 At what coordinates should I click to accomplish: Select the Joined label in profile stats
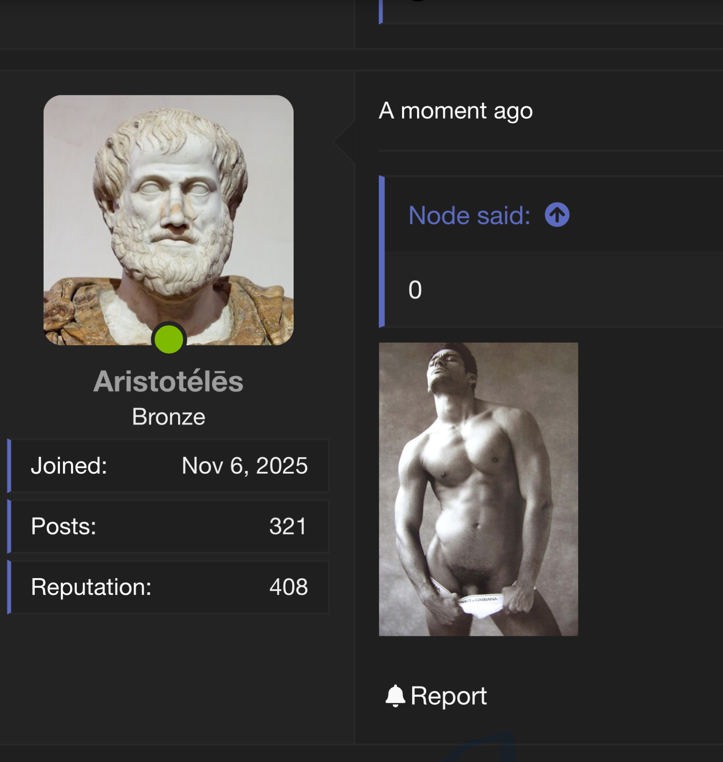click(69, 466)
